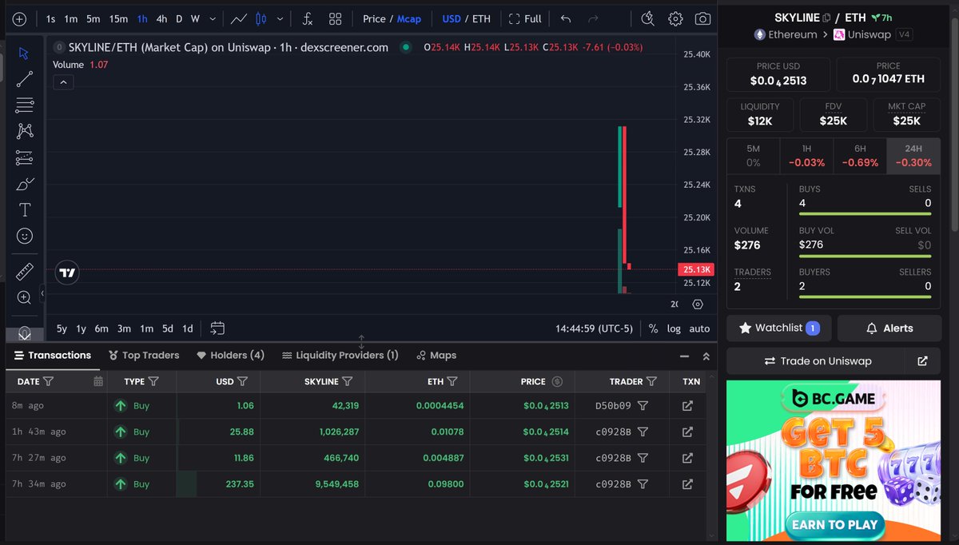
Task: Select the XABCD pattern tool
Action: point(24,131)
